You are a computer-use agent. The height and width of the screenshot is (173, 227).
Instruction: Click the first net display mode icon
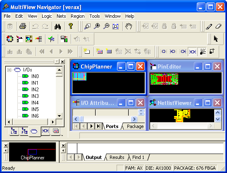click(x=164, y=51)
